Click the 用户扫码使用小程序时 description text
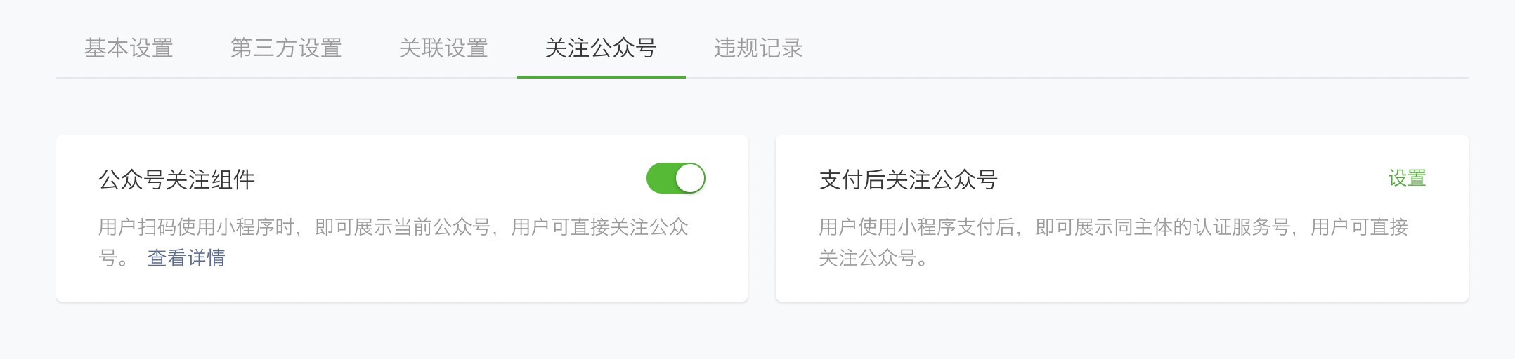Viewport: 1515px width, 359px height. [393, 242]
